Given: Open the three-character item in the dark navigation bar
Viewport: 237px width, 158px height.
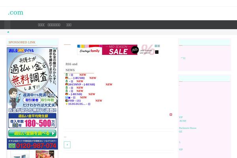Looking at the screenshot, I should click(69, 25).
